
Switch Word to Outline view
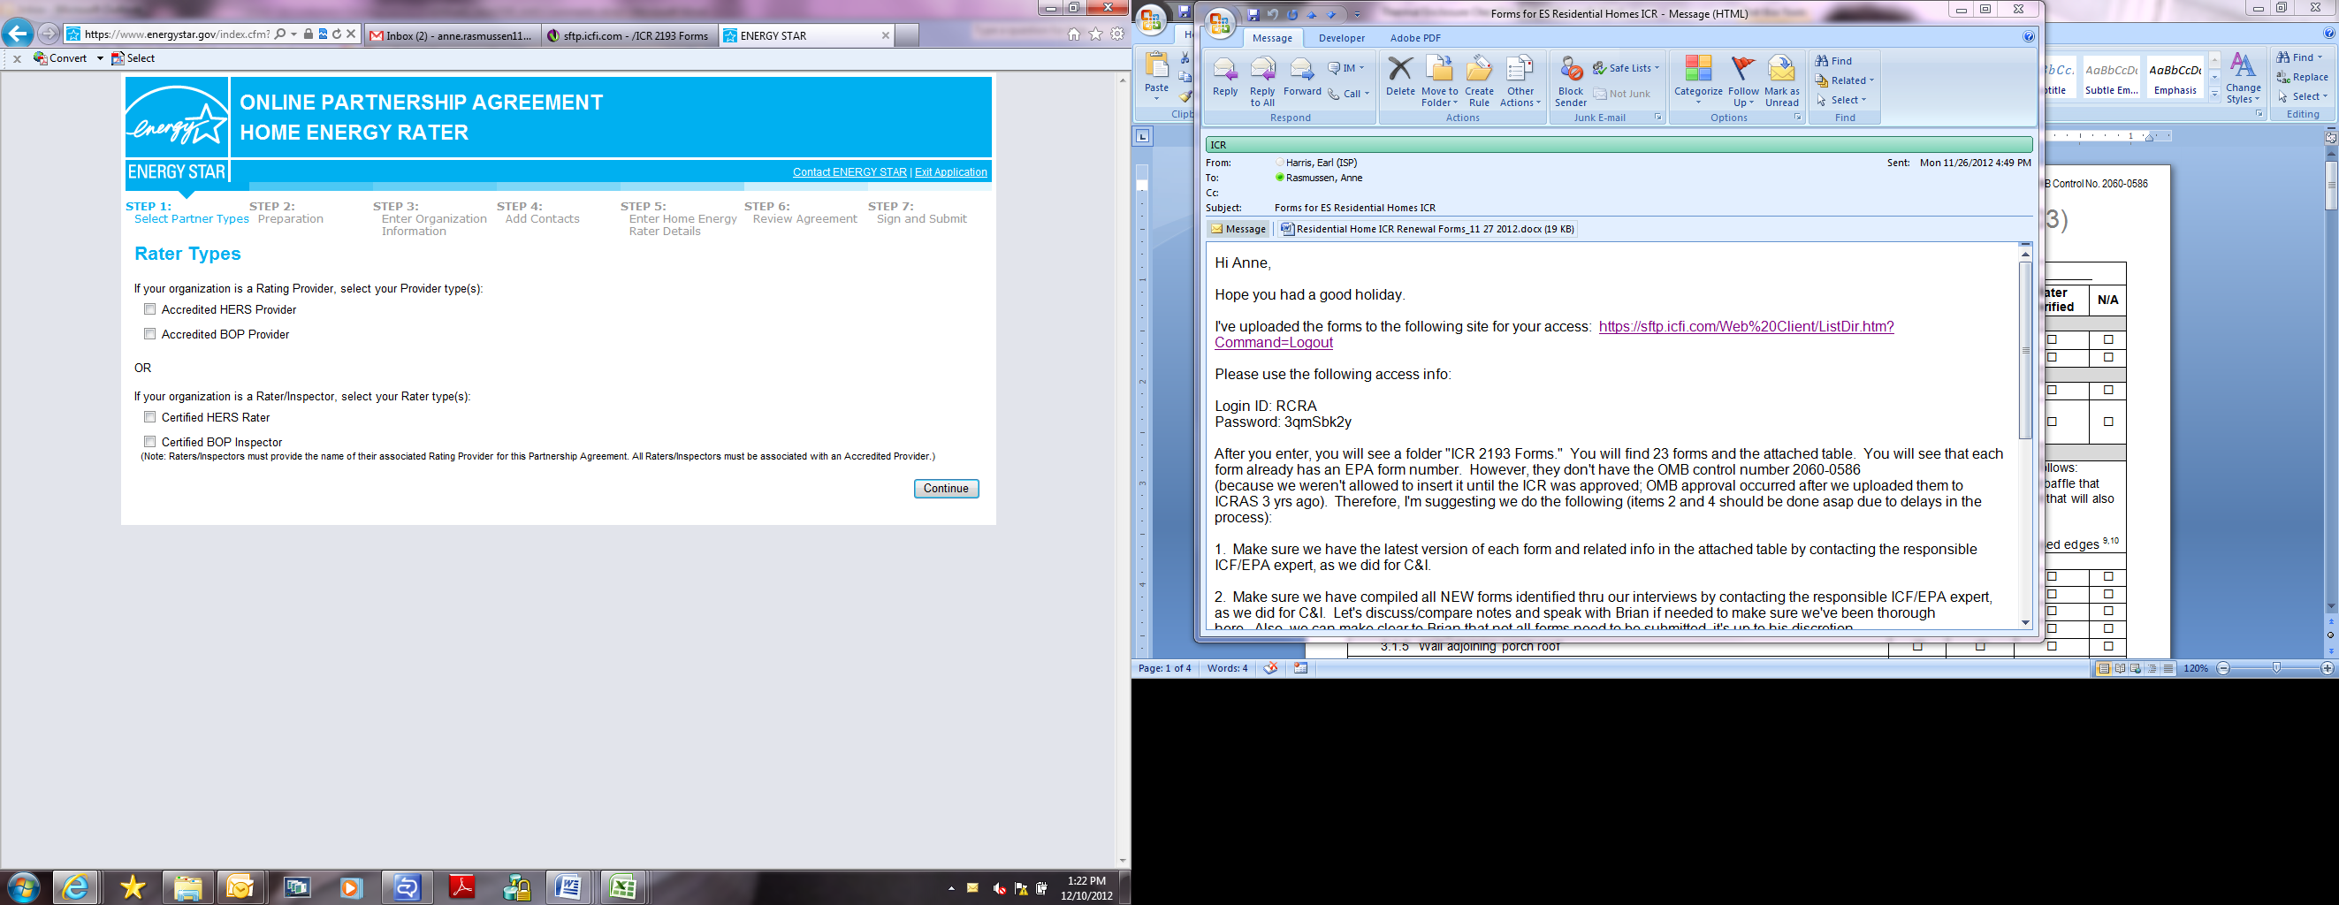click(x=2152, y=668)
